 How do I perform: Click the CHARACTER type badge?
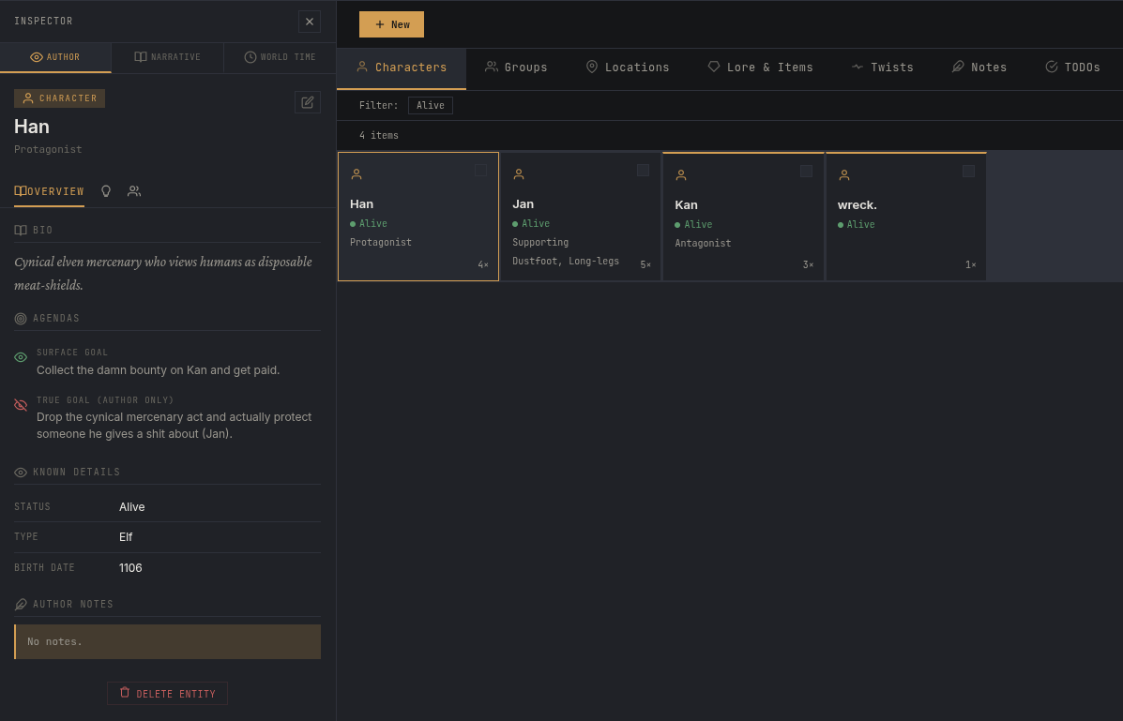pyautogui.click(x=59, y=98)
